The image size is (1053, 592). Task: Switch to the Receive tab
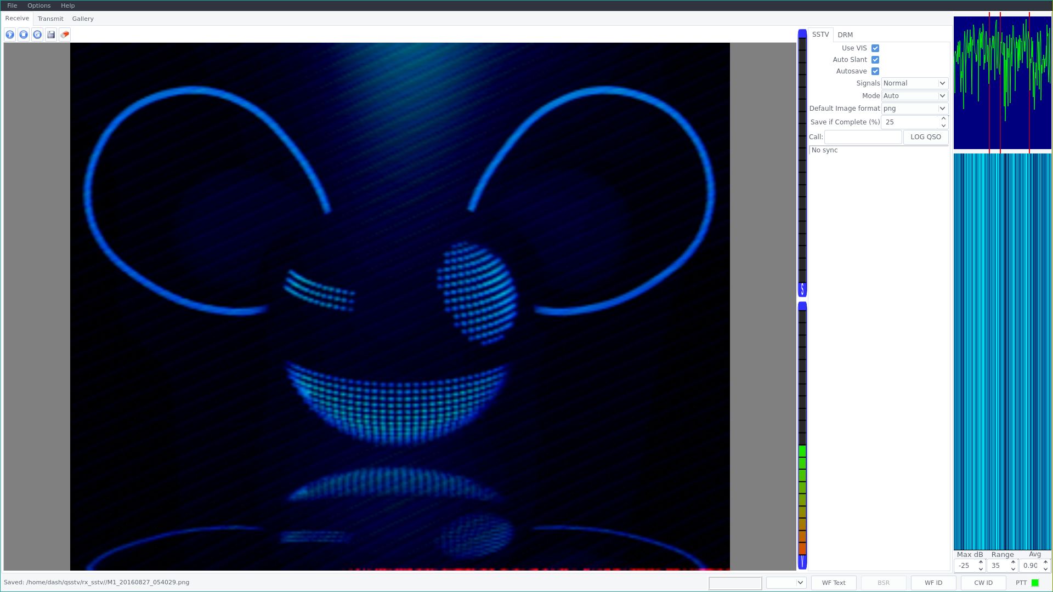point(17,19)
